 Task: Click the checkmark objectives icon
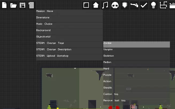pyautogui.click(x=144, y=5)
